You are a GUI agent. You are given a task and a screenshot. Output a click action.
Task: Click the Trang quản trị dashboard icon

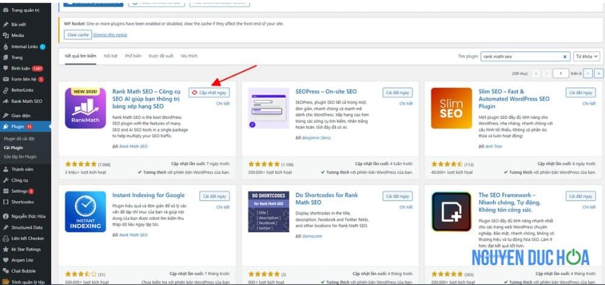(x=5, y=10)
